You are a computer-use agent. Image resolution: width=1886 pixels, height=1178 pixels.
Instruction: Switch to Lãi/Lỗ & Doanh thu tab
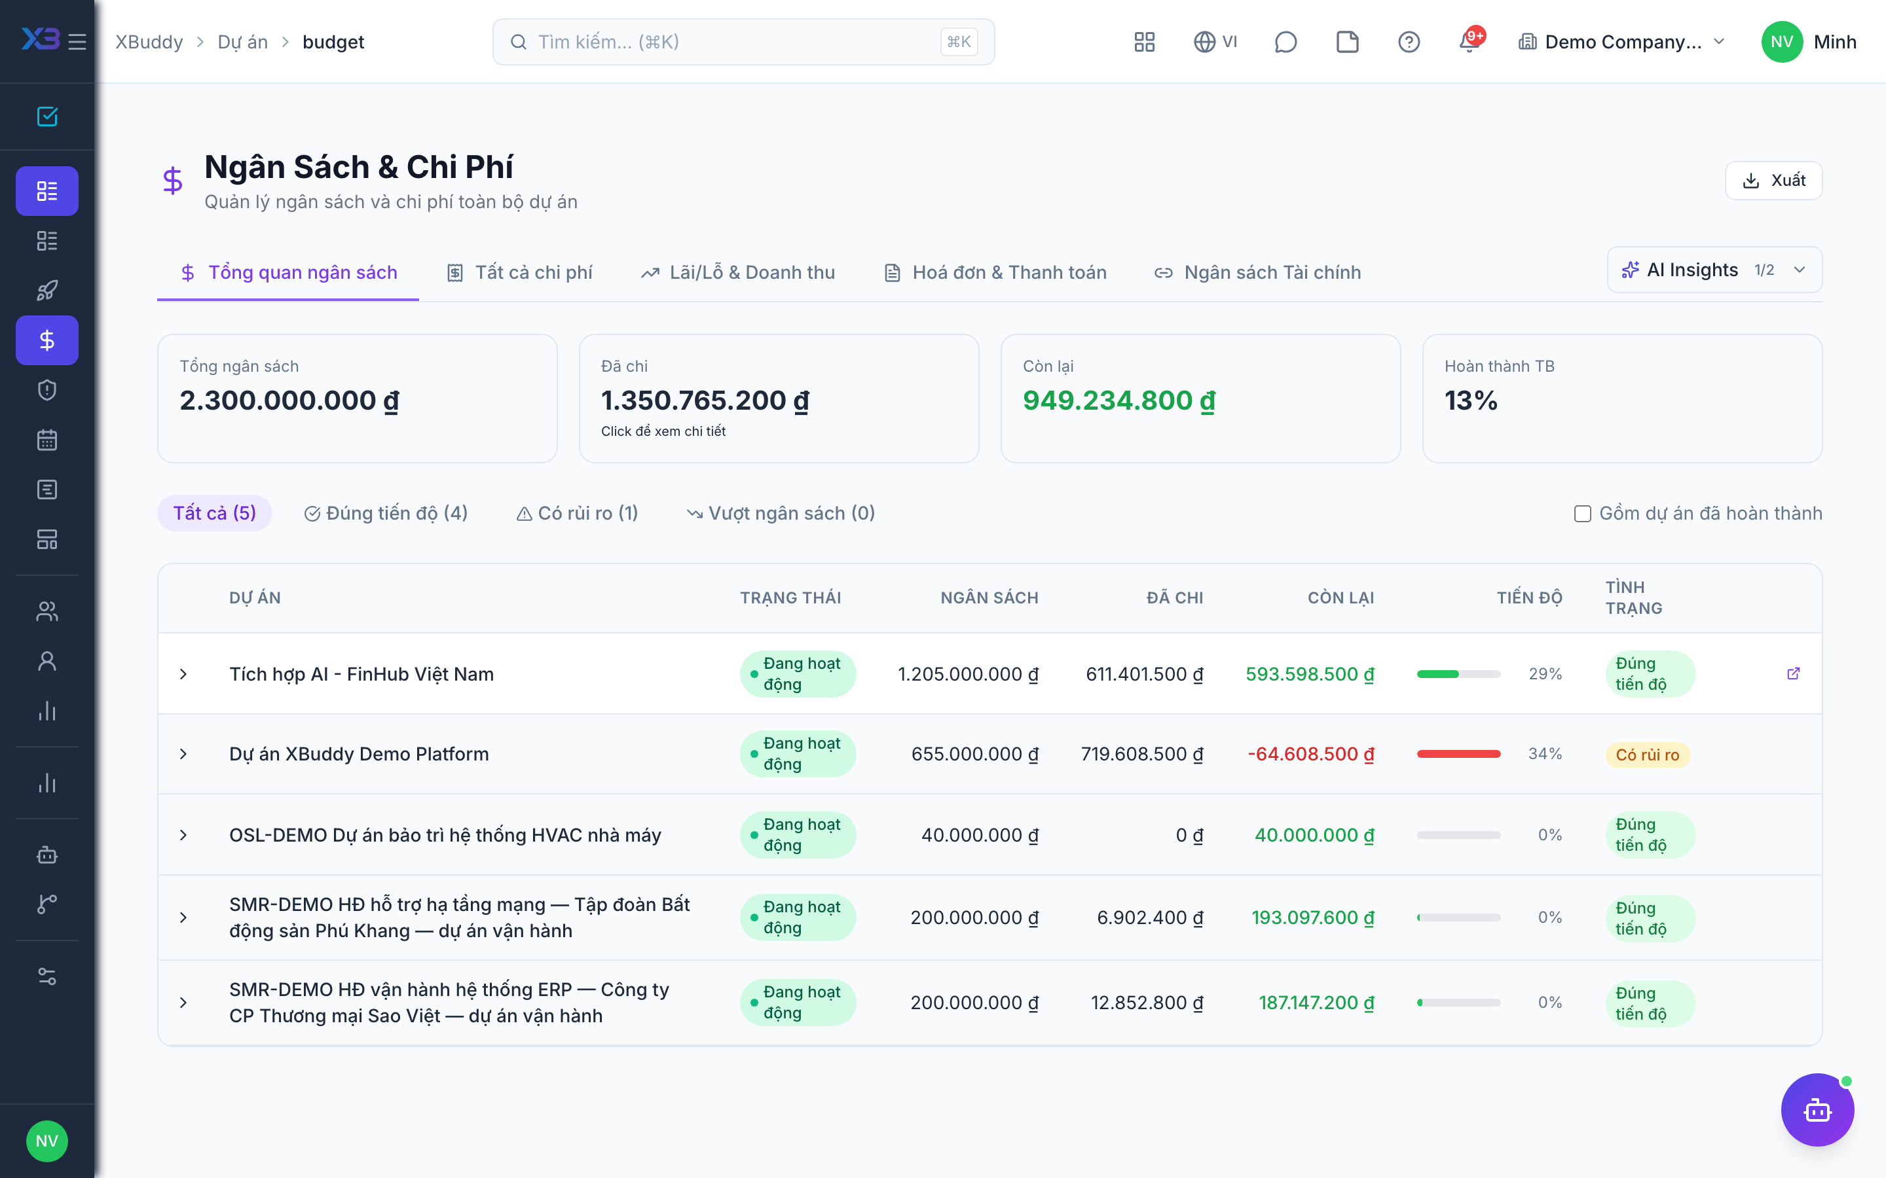tap(738, 272)
